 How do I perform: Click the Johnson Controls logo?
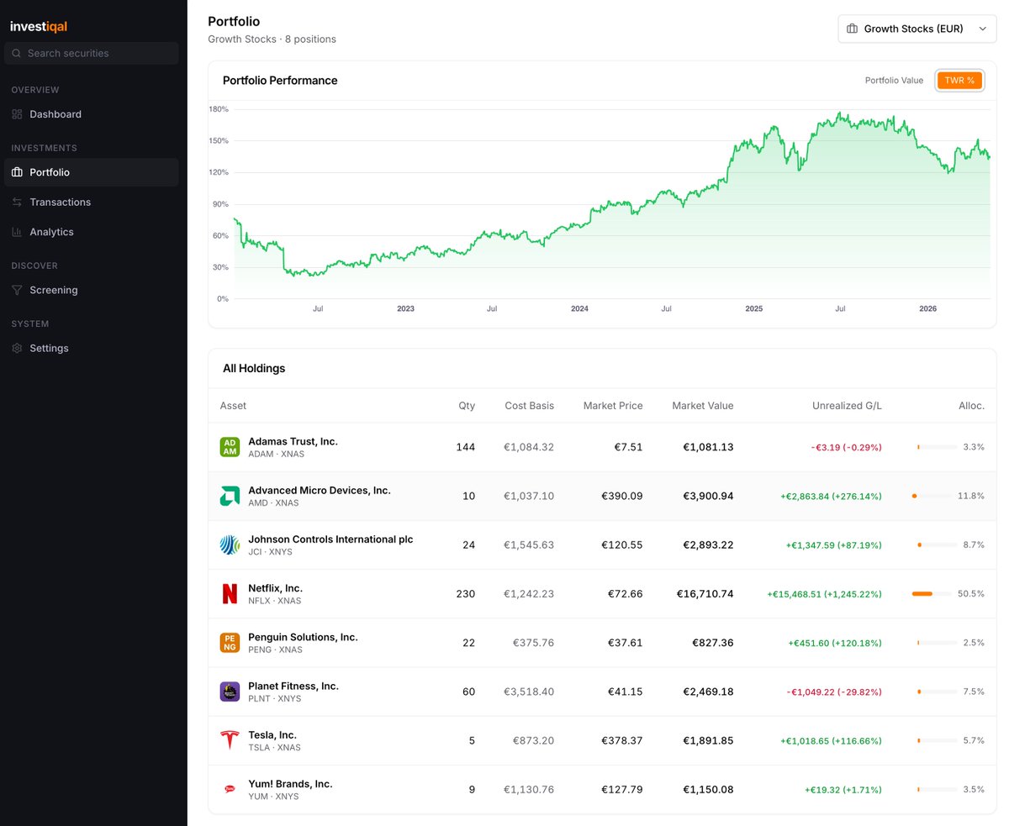pyautogui.click(x=230, y=545)
